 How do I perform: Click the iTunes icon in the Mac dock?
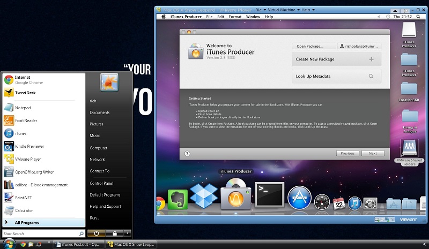pyautogui.click(x=355, y=203)
